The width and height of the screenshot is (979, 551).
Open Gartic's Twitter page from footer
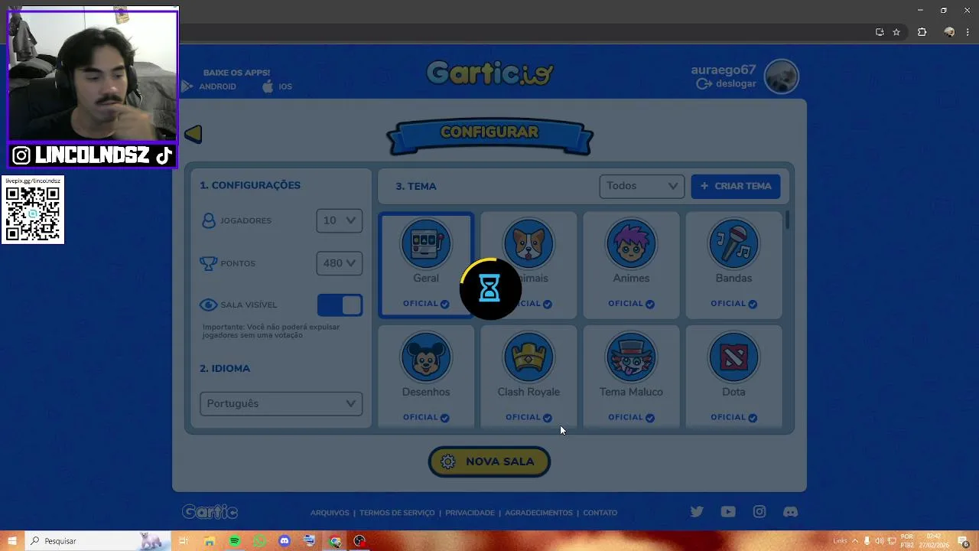point(697,512)
